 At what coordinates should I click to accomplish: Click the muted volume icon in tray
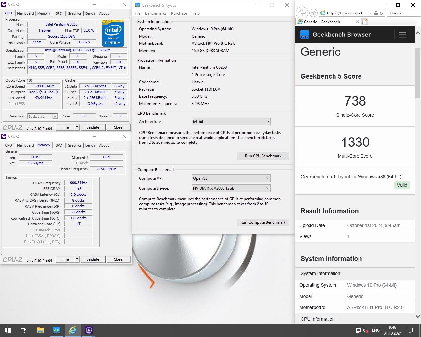(366, 330)
